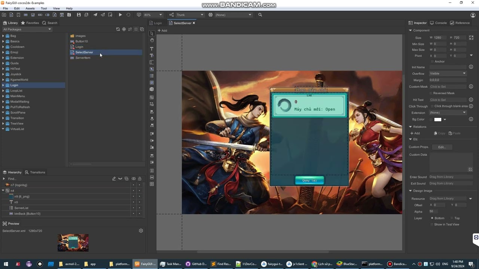
Task: Switch to the Transitions tab
Action: (x=35, y=172)
